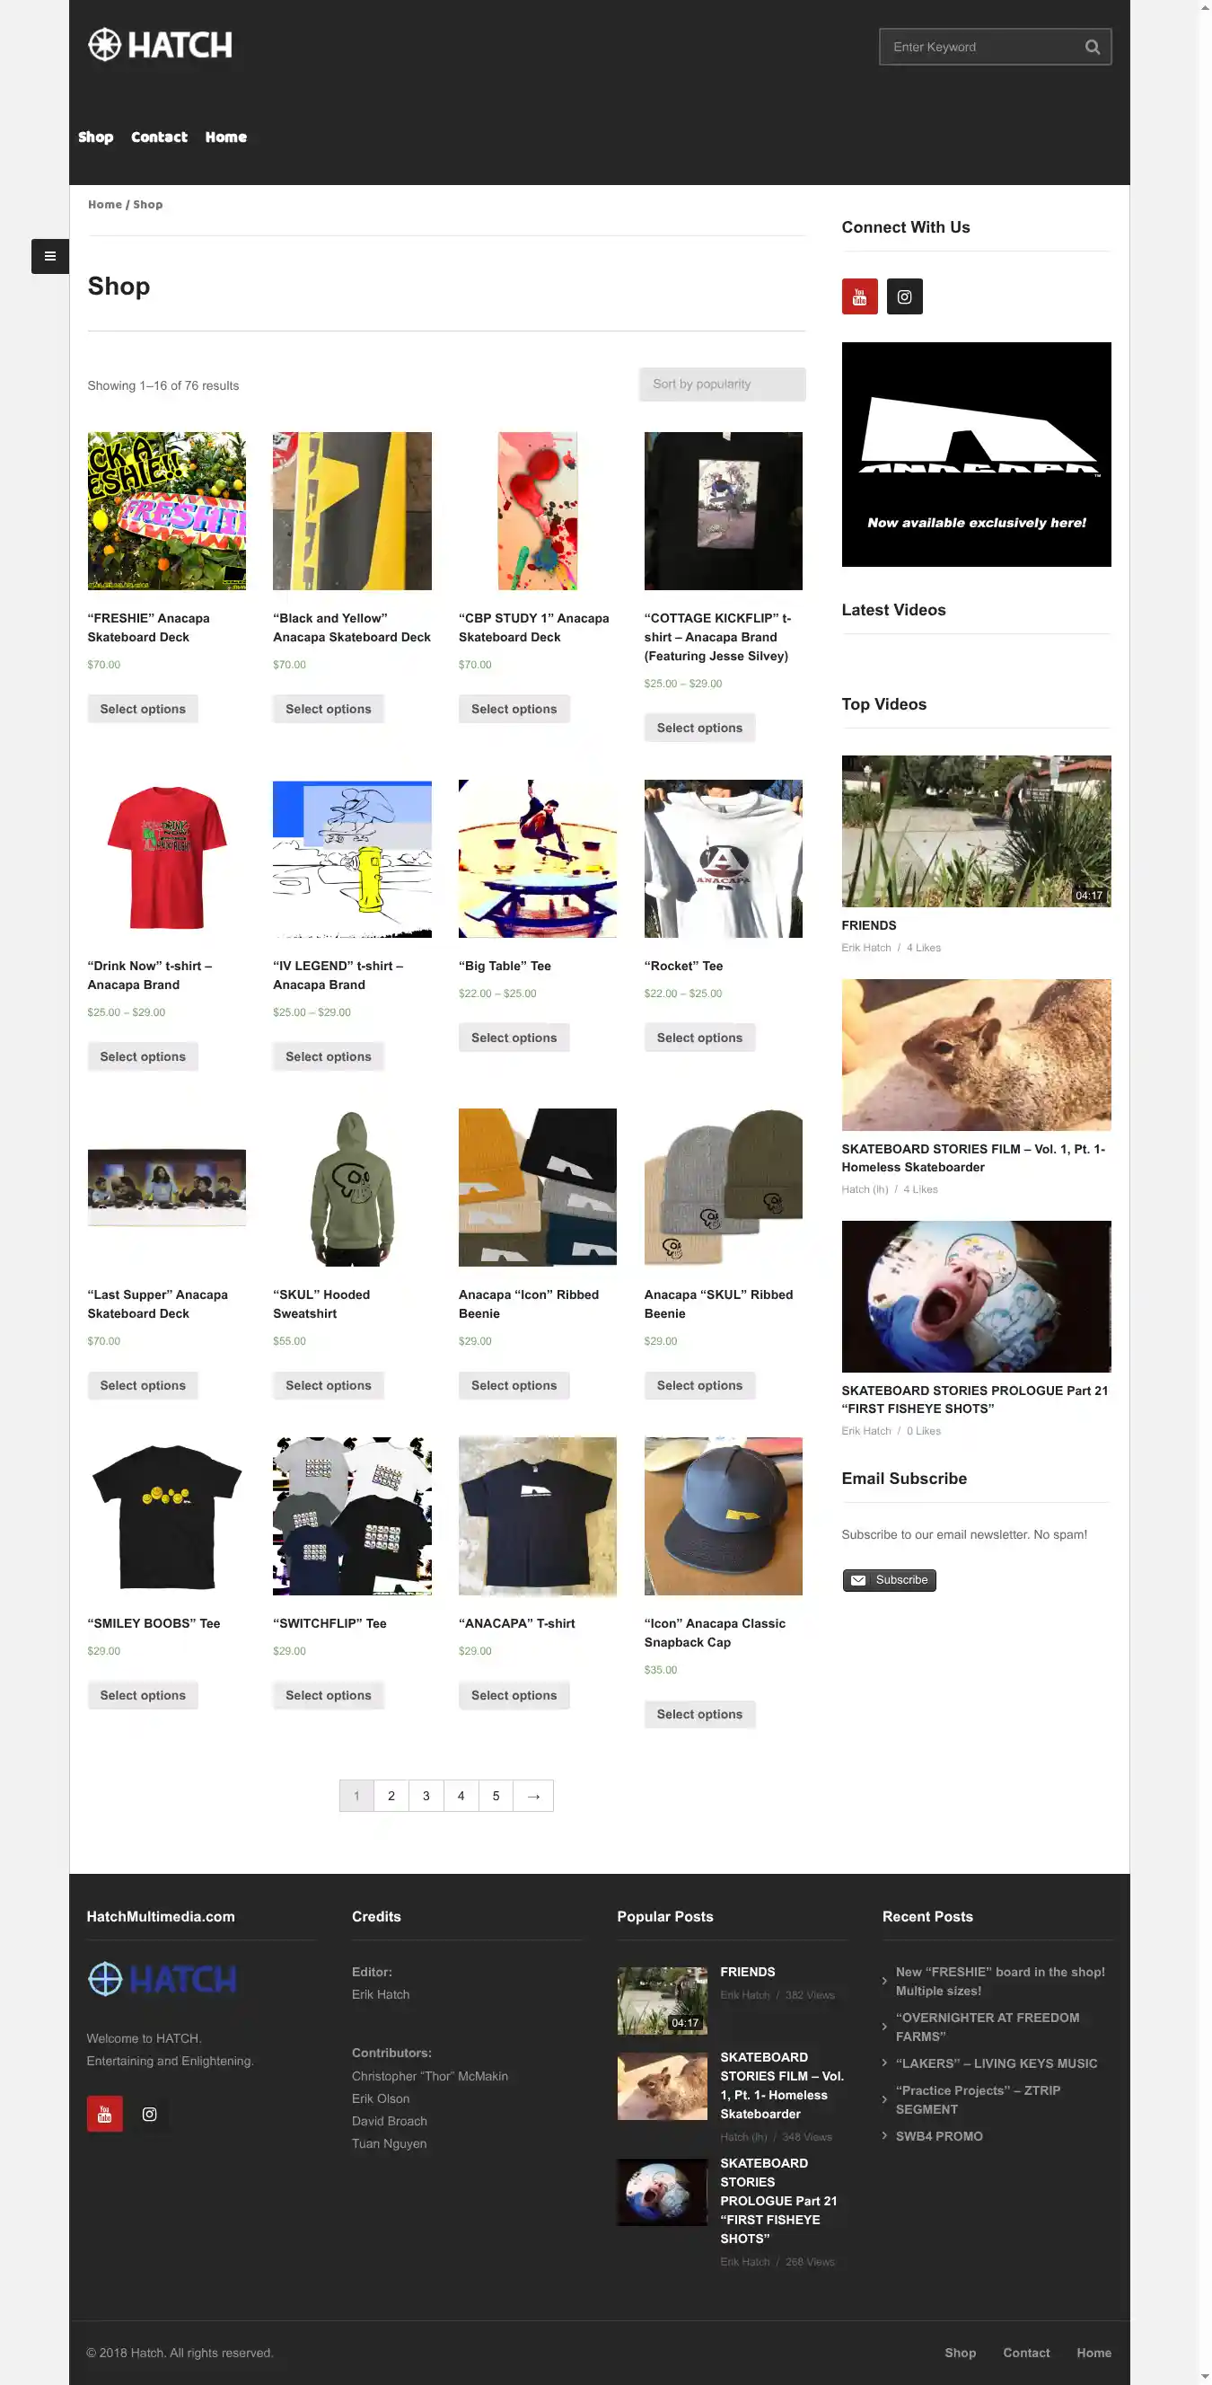Image resolution: width=1212 pixels, height=2385 pixels.
Task: Open the FRIENDS video thumbnail in Top Videos
Action: tap(976, 832)
